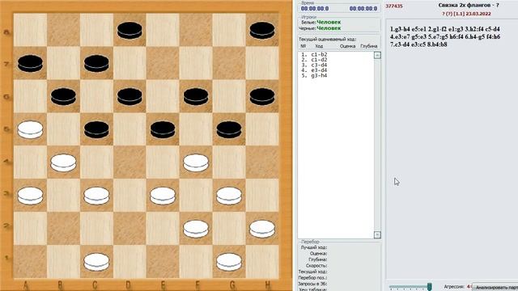Pick the white checker on g3
The height and width of the screenshot is (291, 518).
coord(229,196)
